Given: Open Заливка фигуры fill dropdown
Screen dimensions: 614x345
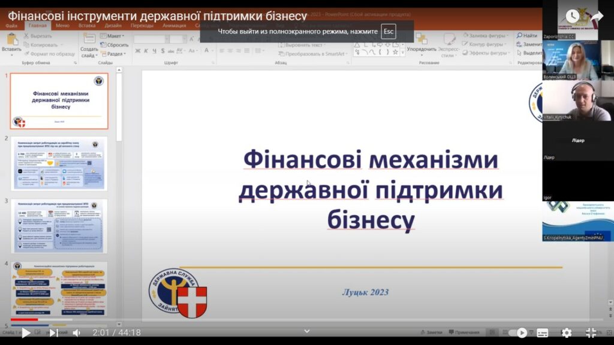Looking at the screenshot, I should click(485, 35).
